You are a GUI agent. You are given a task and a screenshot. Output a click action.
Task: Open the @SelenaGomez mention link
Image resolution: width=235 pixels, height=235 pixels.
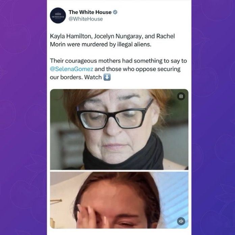(72, 69)
